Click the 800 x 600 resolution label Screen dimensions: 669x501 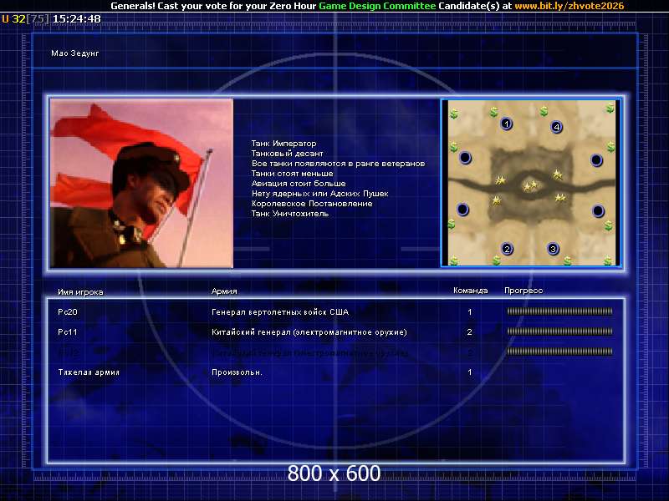tap(334, 473)
